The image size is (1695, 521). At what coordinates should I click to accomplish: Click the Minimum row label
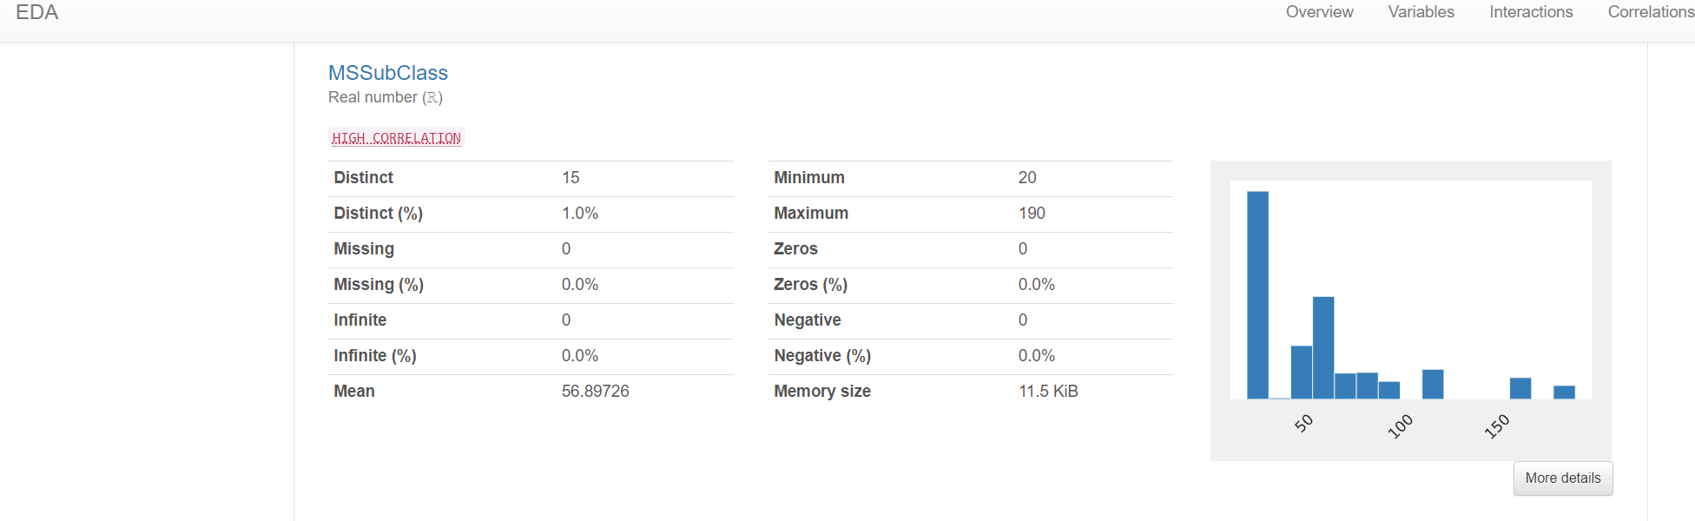pos(808,178)
